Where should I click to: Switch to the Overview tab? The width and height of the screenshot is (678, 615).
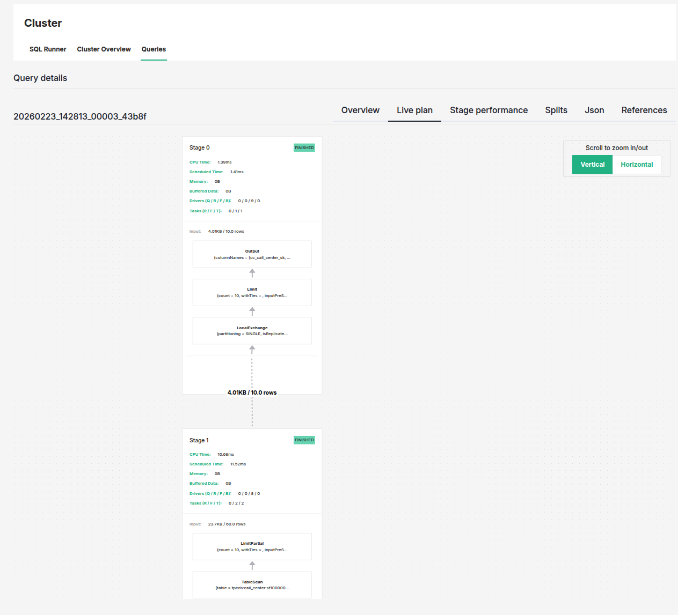coord(360,110)
